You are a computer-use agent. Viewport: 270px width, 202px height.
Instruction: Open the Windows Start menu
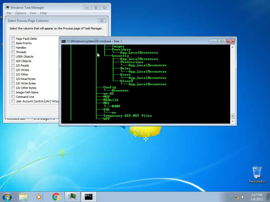pyautogui.click(x=7, y=197)
